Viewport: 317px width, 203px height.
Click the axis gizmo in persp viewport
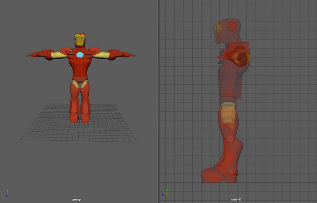coord(9,193)
